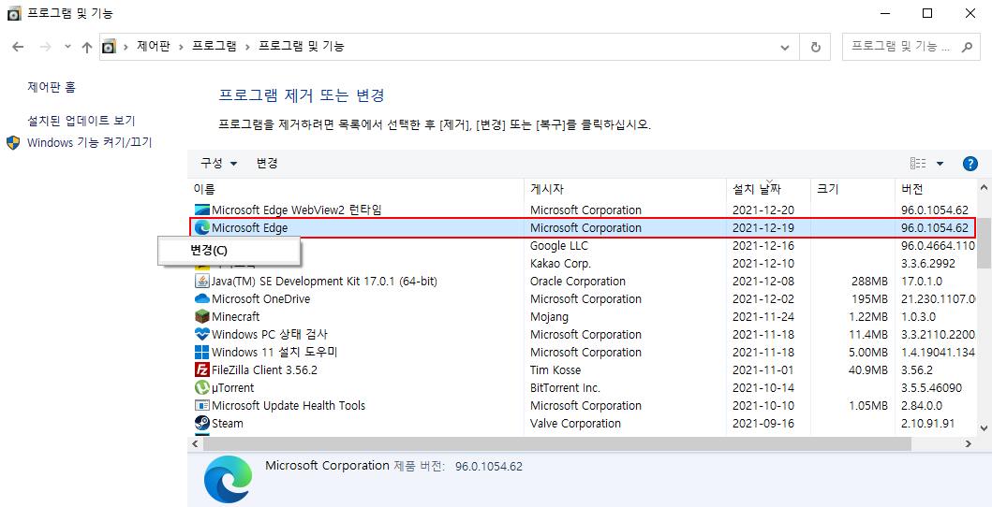Screen dimensions: 992x507
Task: Click 프로그램 in the breadcrumb path
Action: pos(215,47)
